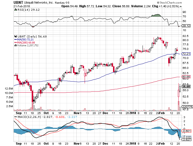Select the UBNT ticker symbol heading

coord(18,2)
